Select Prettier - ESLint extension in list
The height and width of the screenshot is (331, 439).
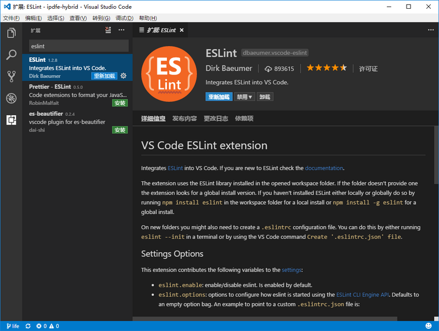(77, 94)
